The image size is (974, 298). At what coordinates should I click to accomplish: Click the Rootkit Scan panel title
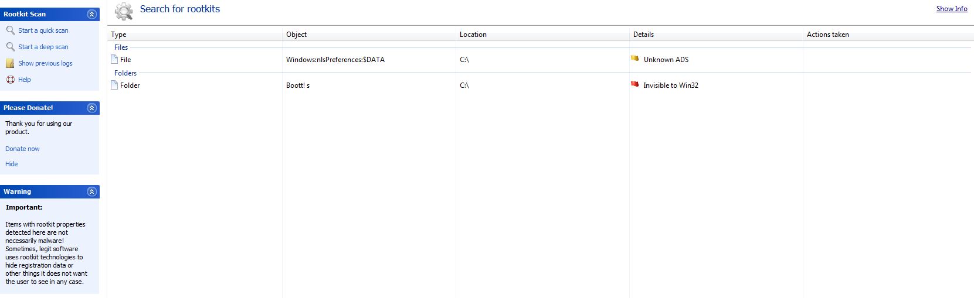click(x=25, y=14)
